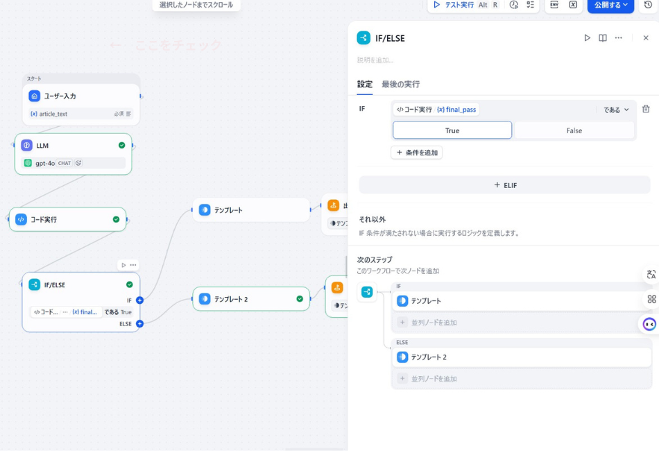
Task: Select the True branch value
Action: tap(452, 130)
